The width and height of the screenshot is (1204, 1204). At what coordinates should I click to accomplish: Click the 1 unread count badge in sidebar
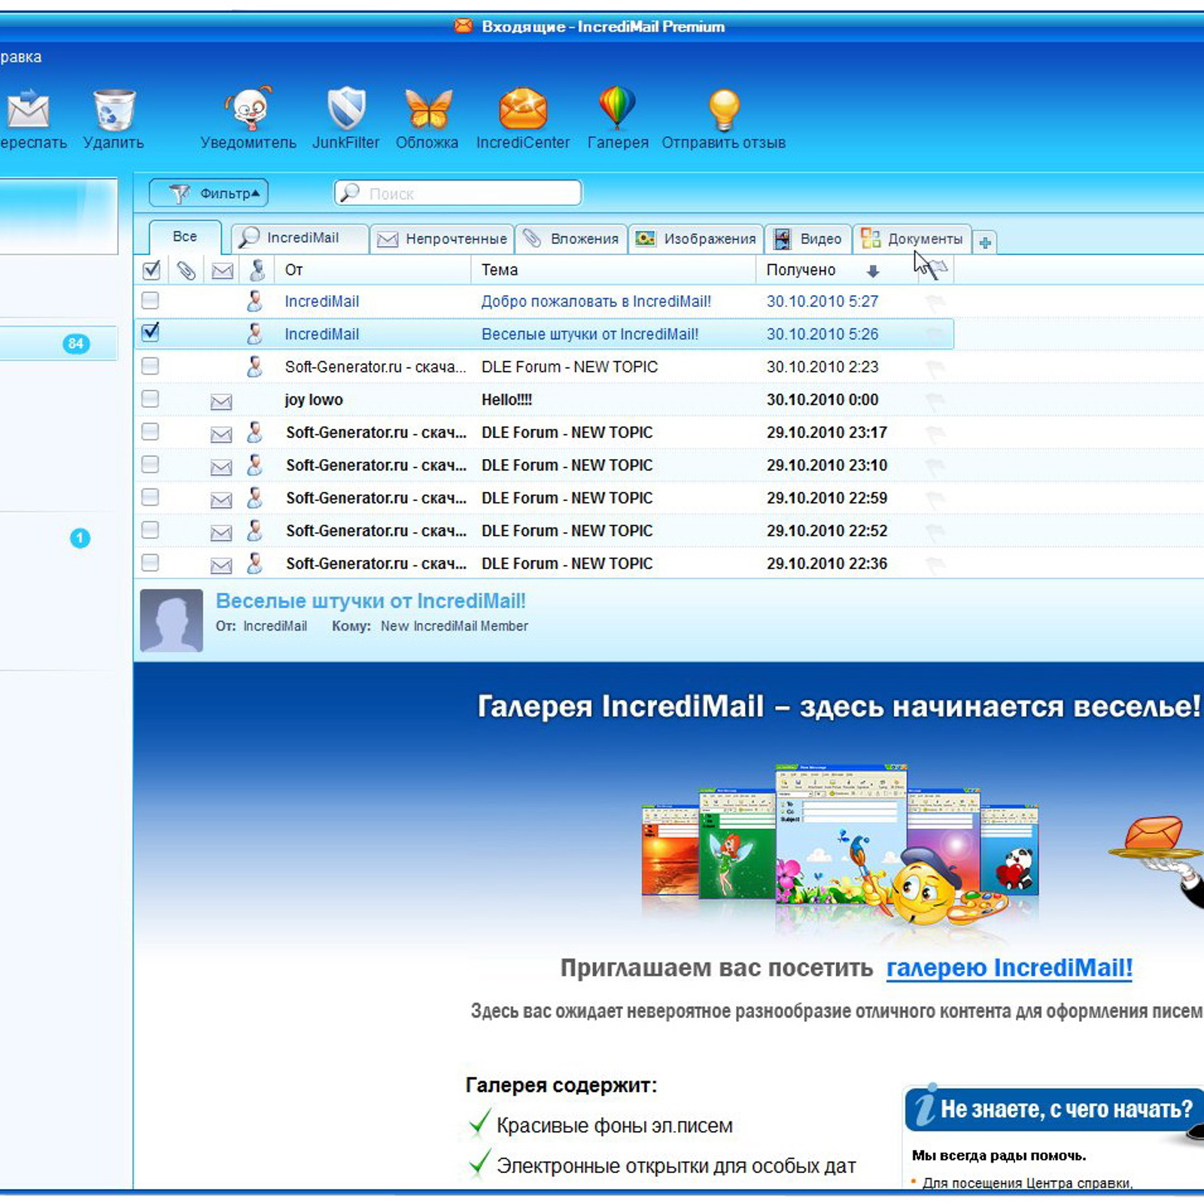(80, 538)
